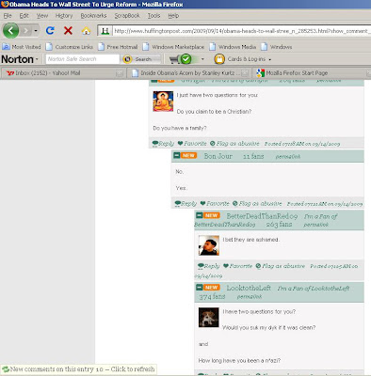Open the Bookmarks menu
The width and height of the screenshot is (371, 376).
tap(93, 16)
